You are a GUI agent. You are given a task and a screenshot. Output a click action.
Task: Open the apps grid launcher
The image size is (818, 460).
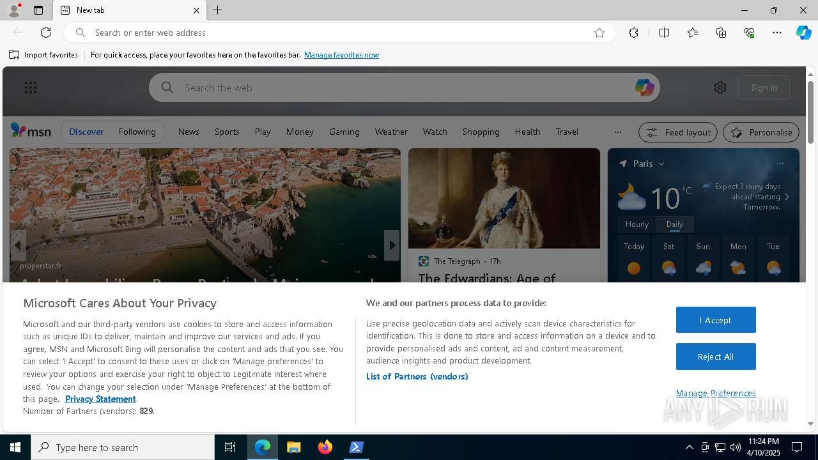pyautogui.click(x=31, y=88)
